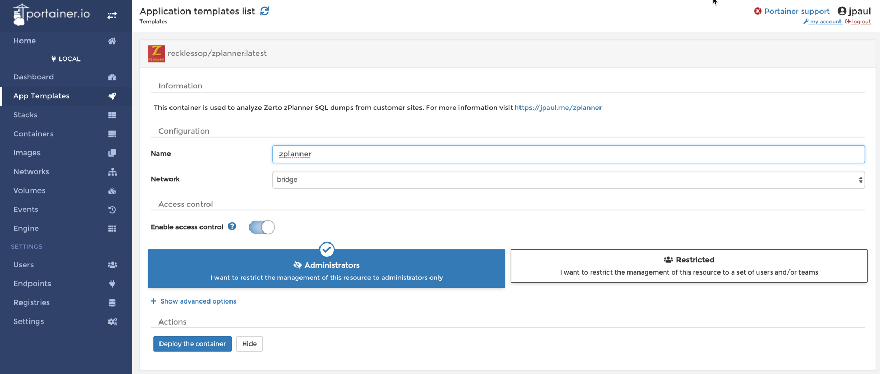Select the Restricted access option
Viewport: 880px width, 374px height.
689,266
